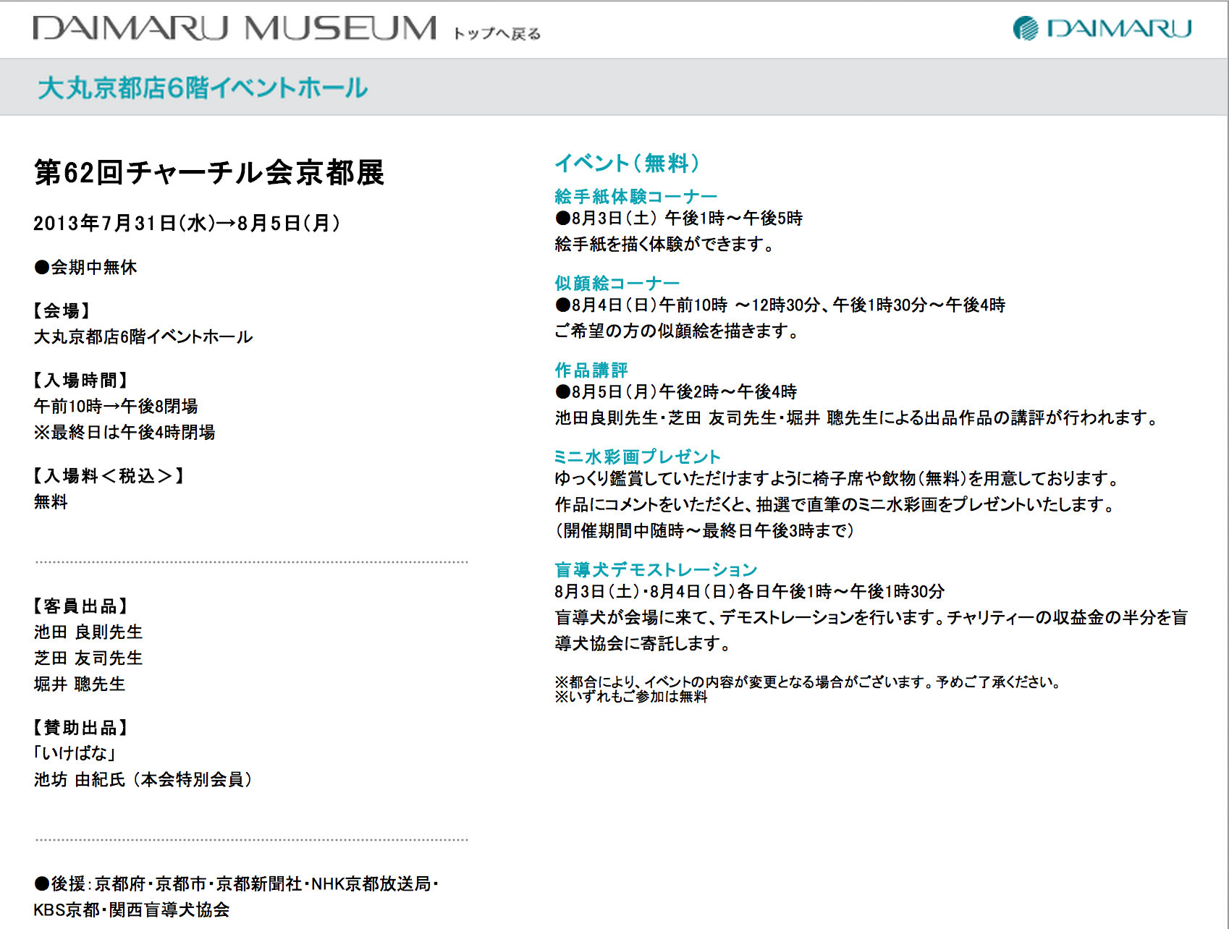
Task: Click the name 堀井 聰先生
Action: [x=80, y=684]
